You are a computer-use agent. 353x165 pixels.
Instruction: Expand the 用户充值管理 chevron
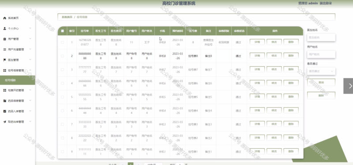click(x=30, y=49)
